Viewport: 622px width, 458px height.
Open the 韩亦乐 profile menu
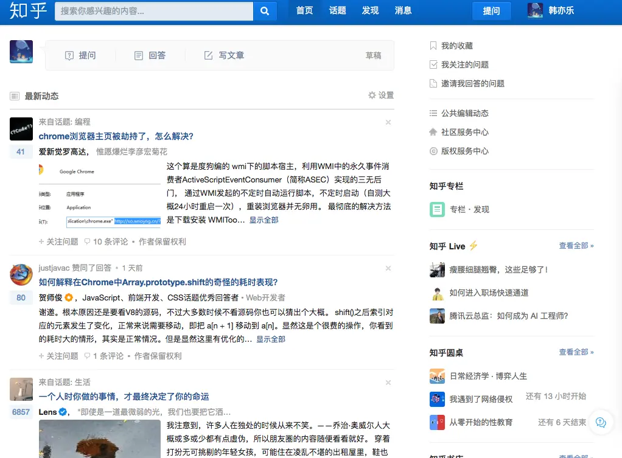561,11
